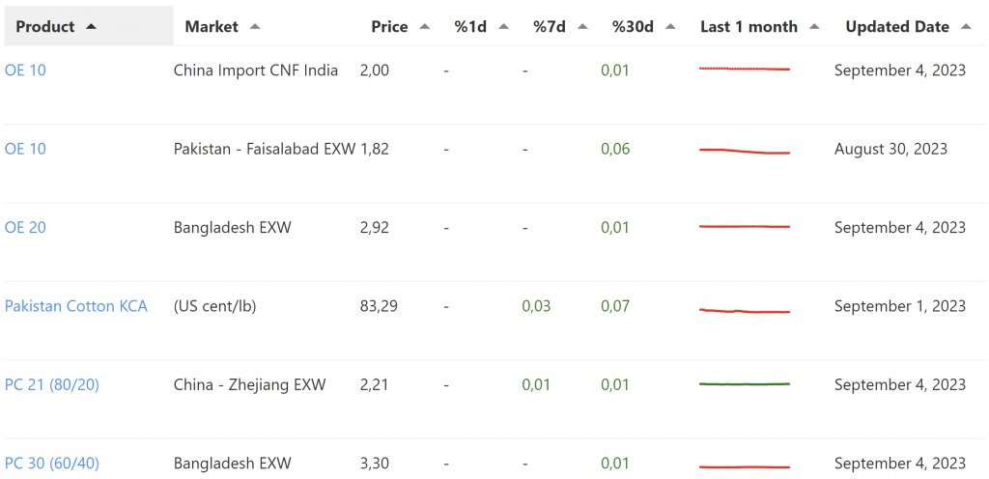This screenshot has height=479, width=989.
Task: Click the Last 1 month sort arrow
Action: point(814,27)
